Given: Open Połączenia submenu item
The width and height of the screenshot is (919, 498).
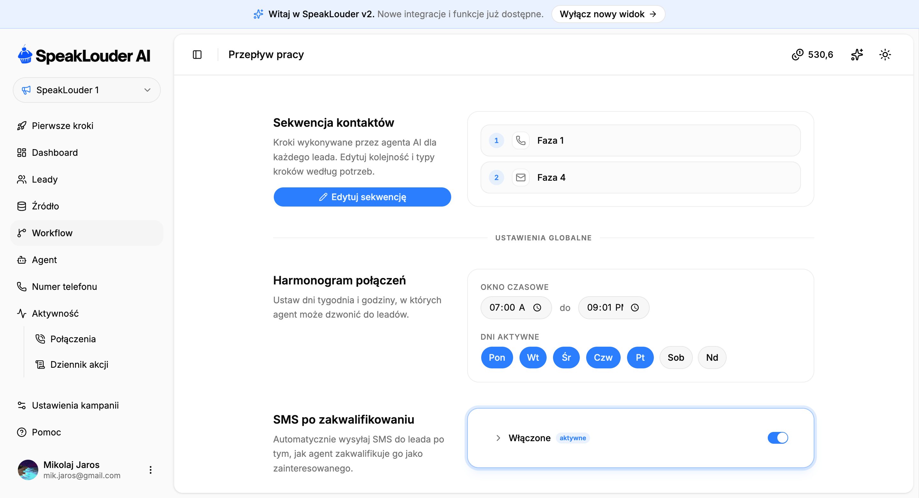Looking at the screenshot, I should (x=96, y=339).
